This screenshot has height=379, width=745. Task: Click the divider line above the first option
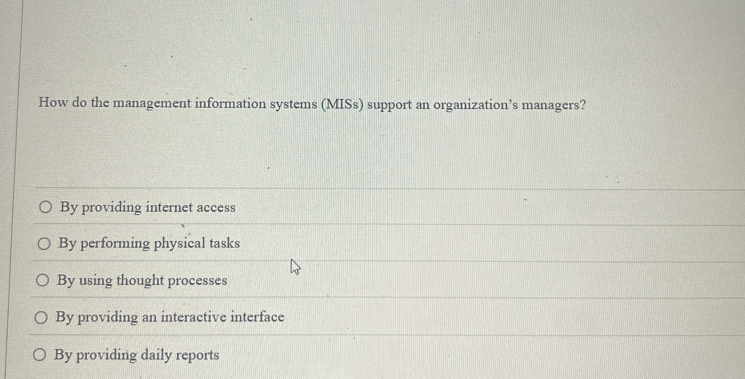pyautogui.click(x=357, y=188)
